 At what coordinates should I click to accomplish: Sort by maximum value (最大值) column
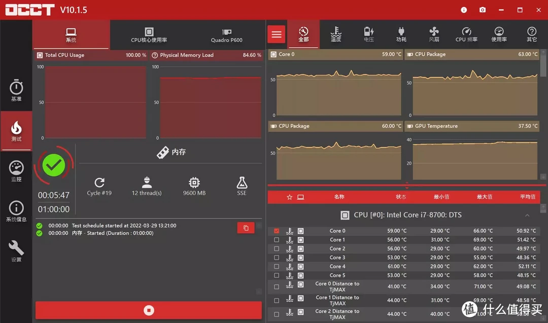(x=485, y=197)
